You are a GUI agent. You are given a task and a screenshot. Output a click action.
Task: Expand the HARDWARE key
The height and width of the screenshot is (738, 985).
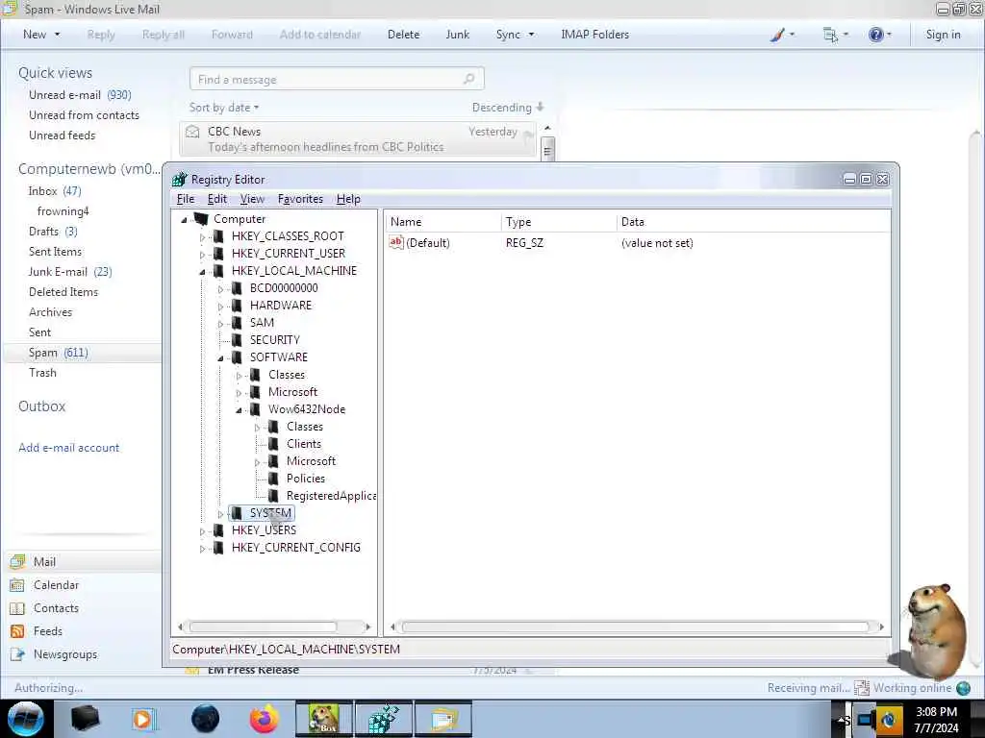click(220, 307)
